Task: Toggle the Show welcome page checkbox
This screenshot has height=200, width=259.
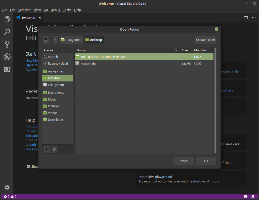Action: 28,166
